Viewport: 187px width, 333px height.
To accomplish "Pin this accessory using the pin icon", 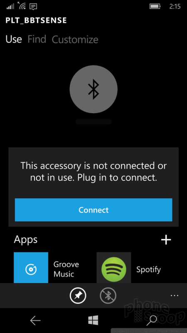I will (78, 296).
